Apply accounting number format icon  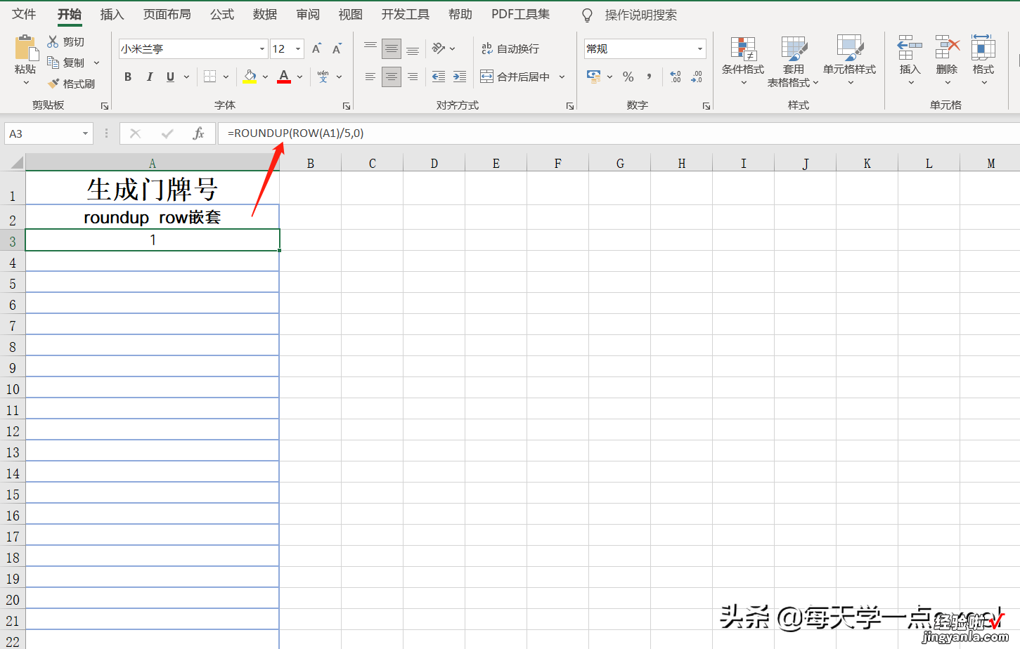tap(594, 77)
